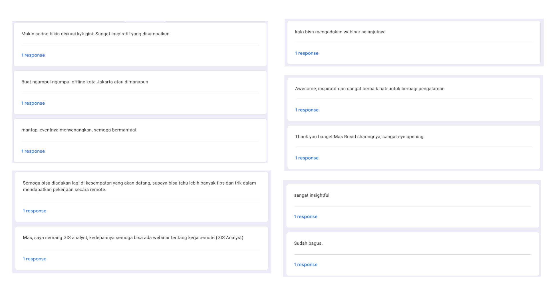Open '1 response' under GIS analyst comment

pos(35,259)
